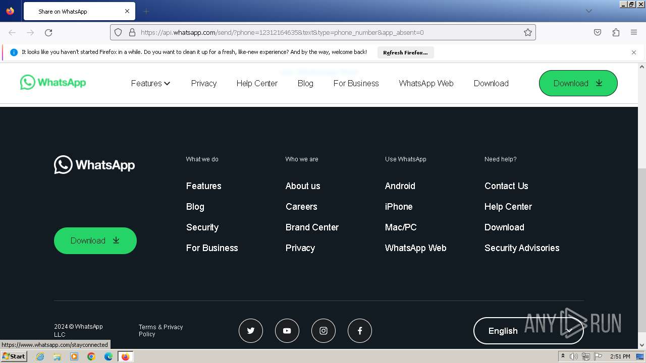Open iPhone download link
The width and height of the screenshot is (646, 363).
click(x=399, y=207)
